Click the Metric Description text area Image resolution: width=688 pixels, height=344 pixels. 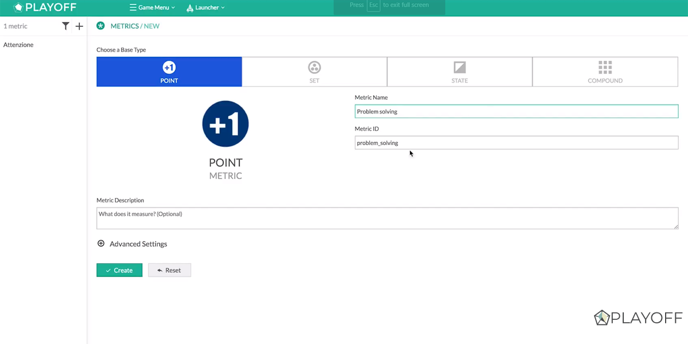[387, 218]
